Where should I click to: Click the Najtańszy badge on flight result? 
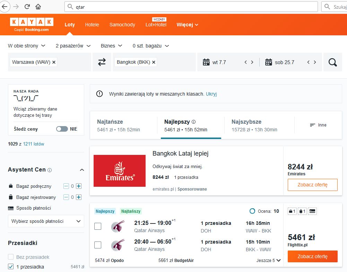point(131,211)
